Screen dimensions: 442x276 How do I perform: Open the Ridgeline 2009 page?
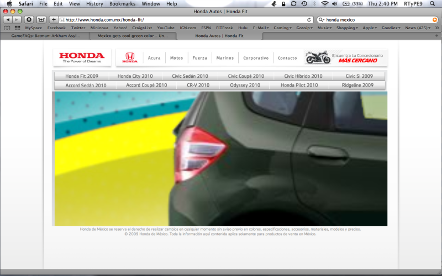point(357,85)
